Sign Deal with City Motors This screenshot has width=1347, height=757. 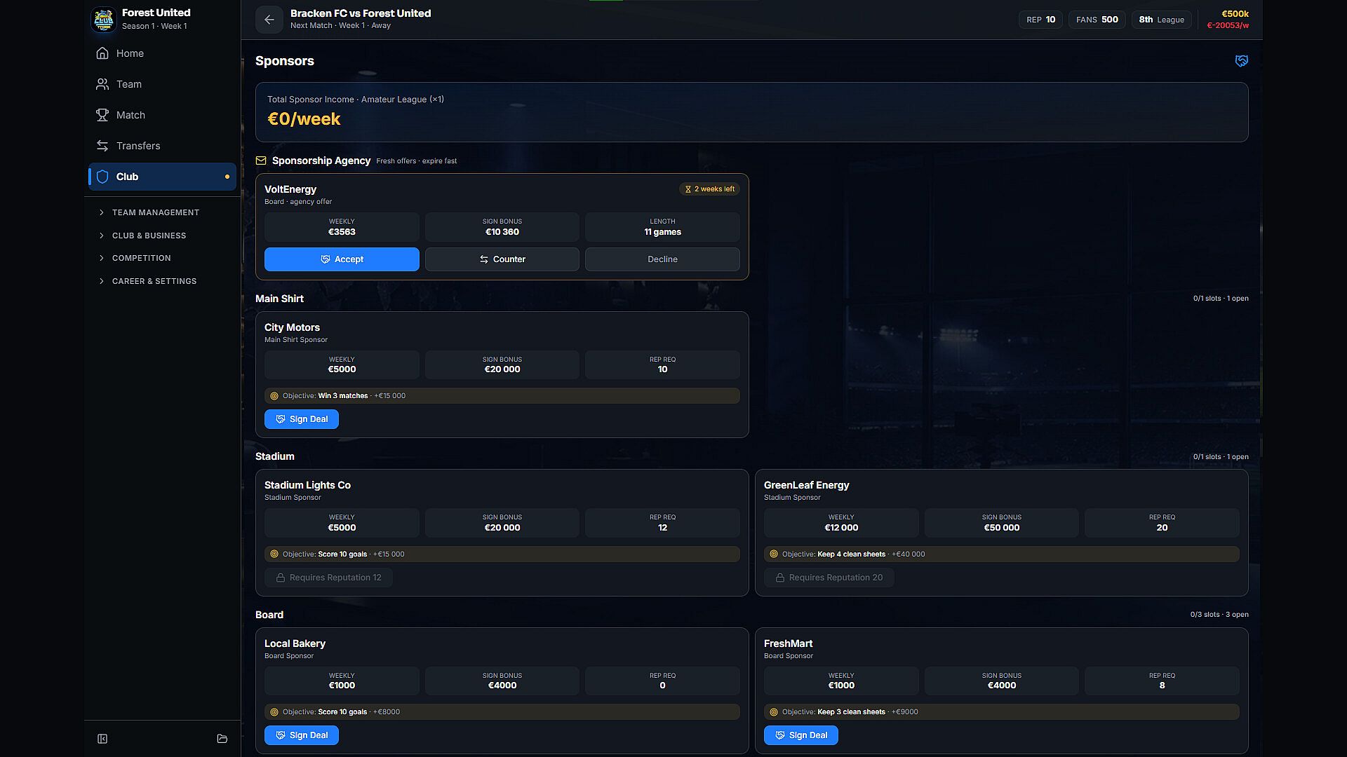pos(302,419)
